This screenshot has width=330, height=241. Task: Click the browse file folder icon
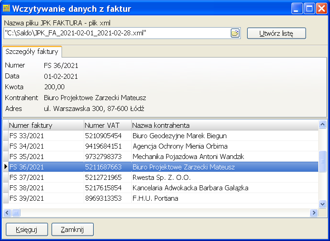point(235,33)
